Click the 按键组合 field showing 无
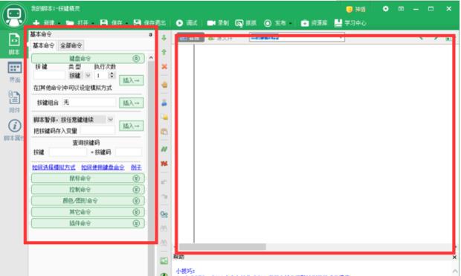 coord(88,103)
